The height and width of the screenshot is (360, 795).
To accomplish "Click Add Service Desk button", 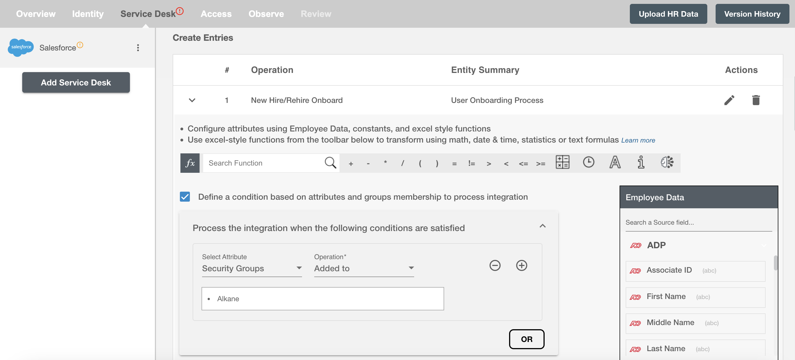I will 76,82.
